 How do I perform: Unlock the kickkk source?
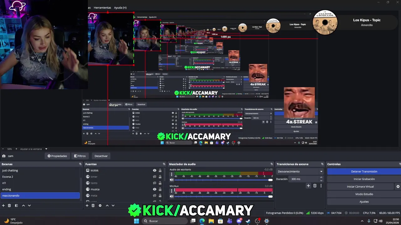pos(160,171)
